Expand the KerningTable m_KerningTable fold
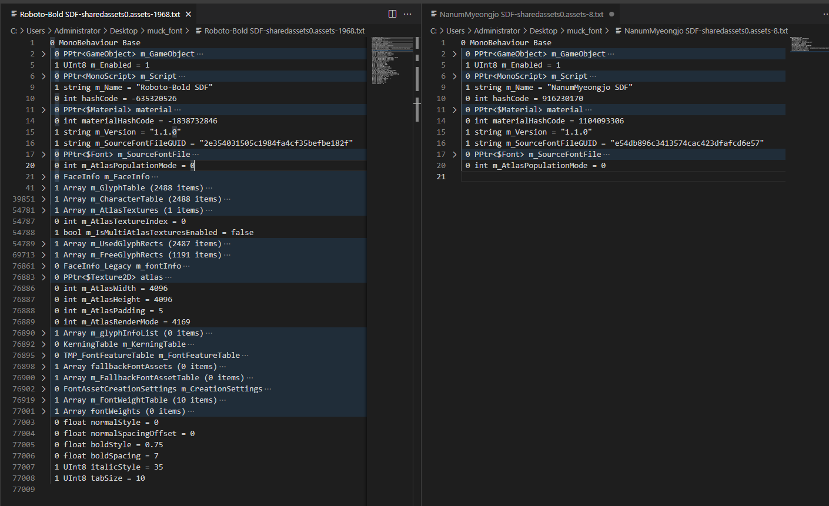This screenshot has width=829, height=506. pyautogui.click(x=44, y=344)
